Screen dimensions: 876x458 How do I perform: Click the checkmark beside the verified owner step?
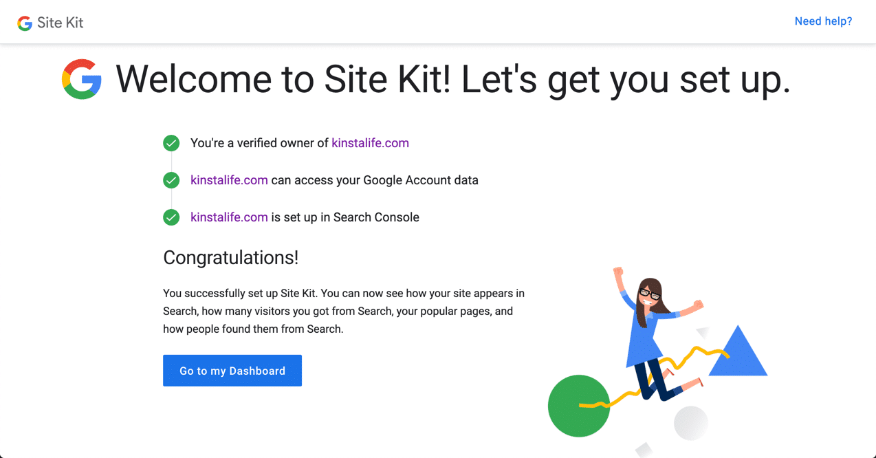[171, 143]
